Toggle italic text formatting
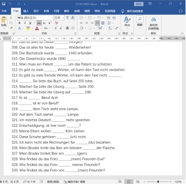Viewport: 186px width, 184px height. click(25, 23)
